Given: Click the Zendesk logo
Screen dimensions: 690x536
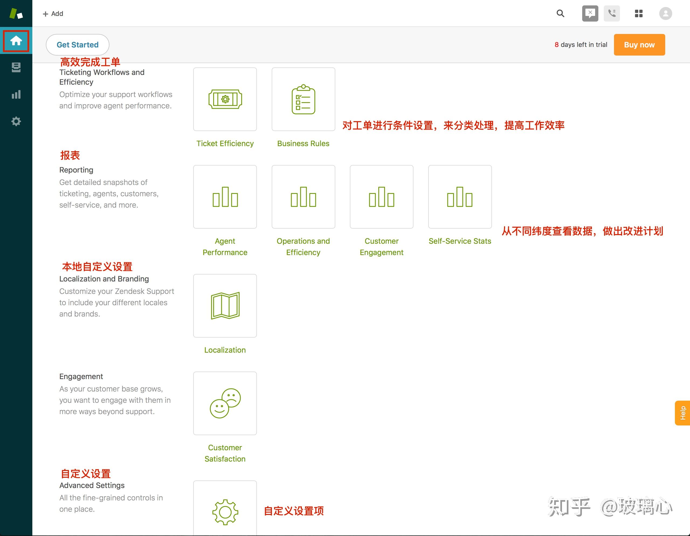Looking at the screenshot, I should pos(16,13).
